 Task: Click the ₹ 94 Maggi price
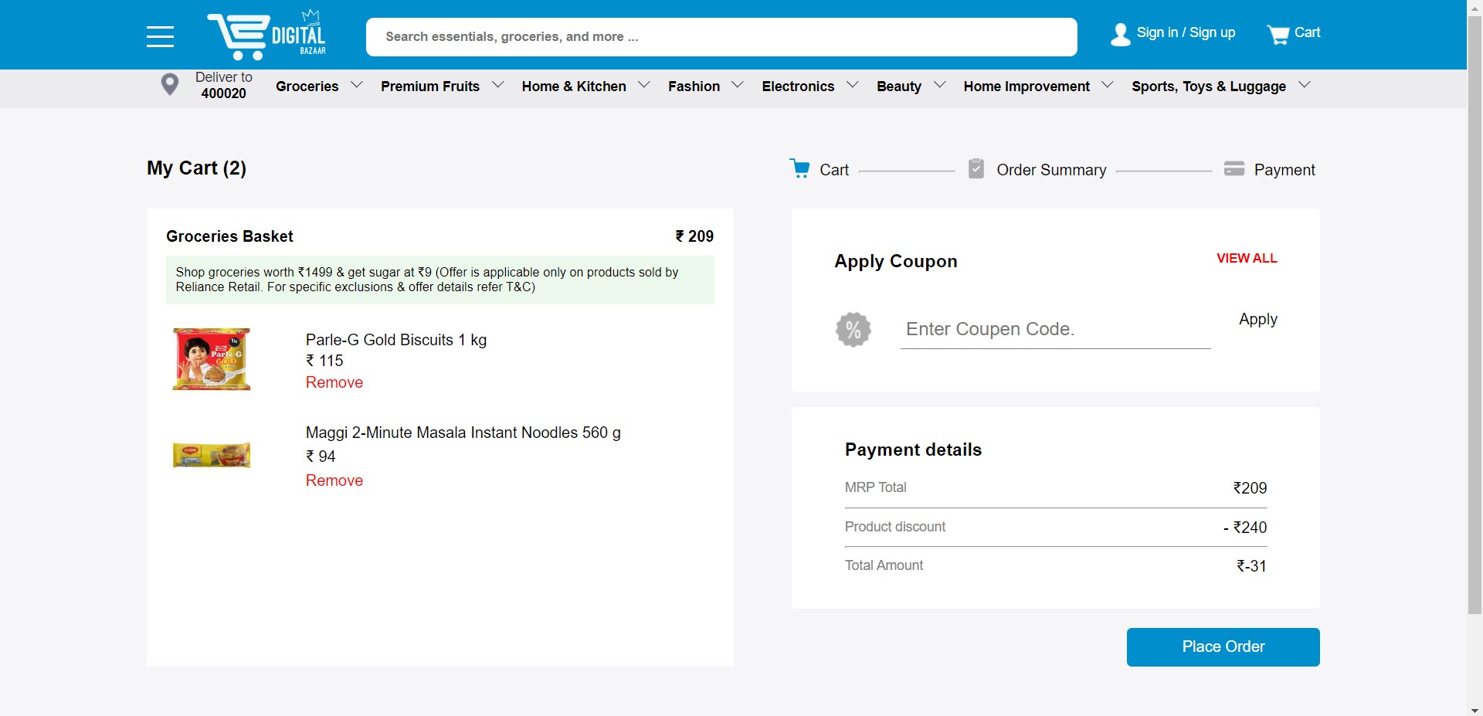[x=321, y=456]
